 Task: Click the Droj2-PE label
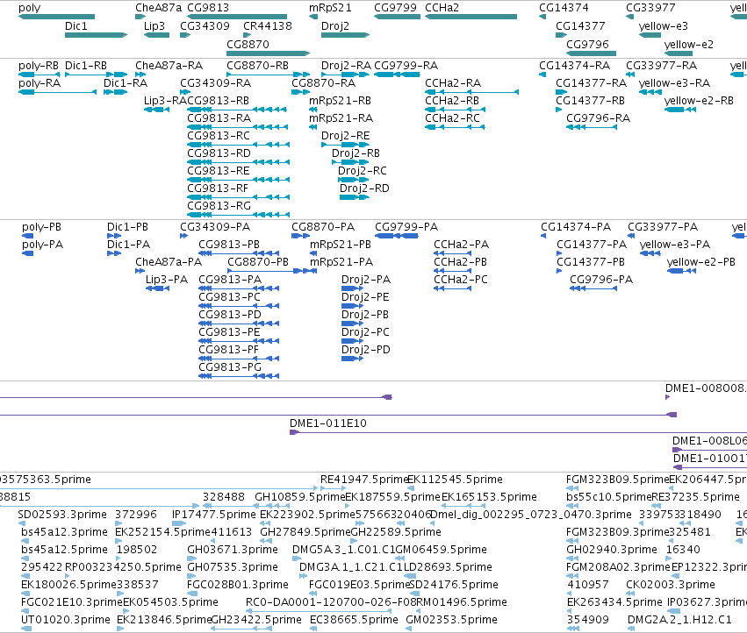tap(365, 297)
